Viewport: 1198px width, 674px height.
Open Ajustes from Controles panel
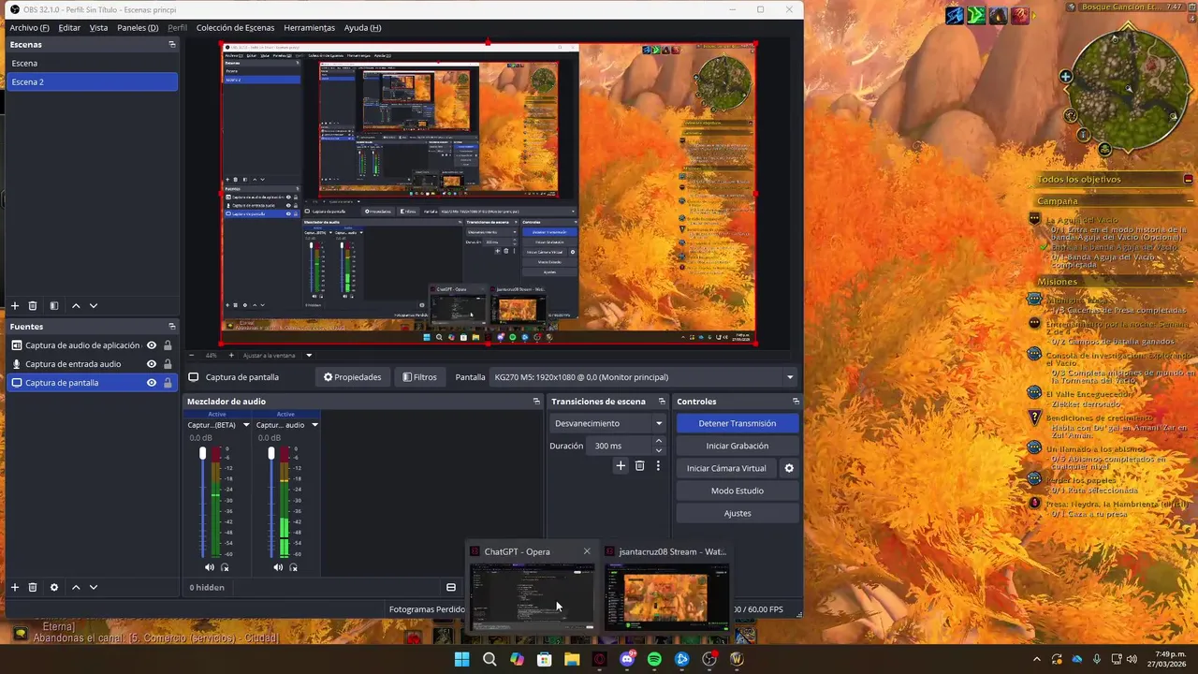click(x=738, y=513)
